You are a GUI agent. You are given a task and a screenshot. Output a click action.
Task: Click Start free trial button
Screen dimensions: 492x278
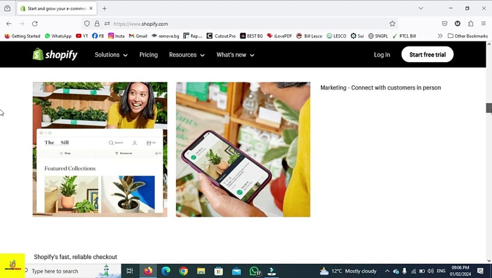(427, 54)
